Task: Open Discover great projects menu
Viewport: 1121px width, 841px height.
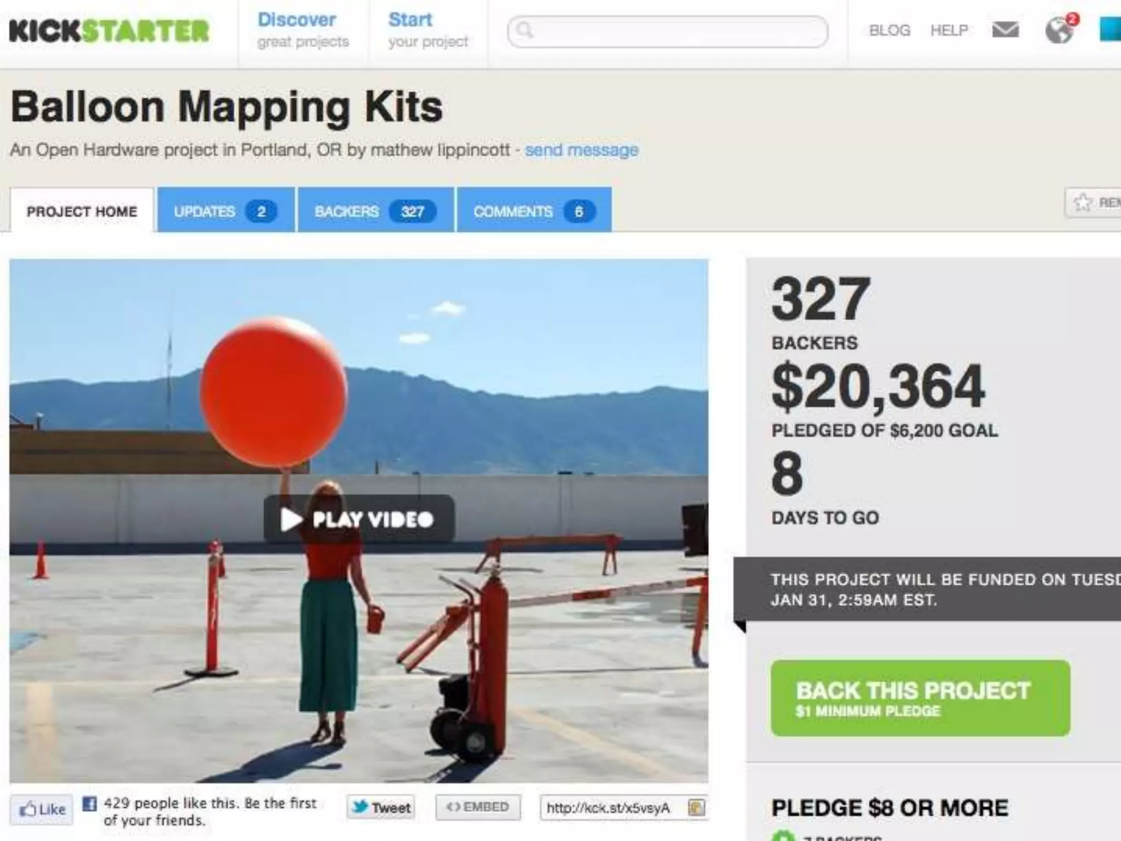Action: 303,30
